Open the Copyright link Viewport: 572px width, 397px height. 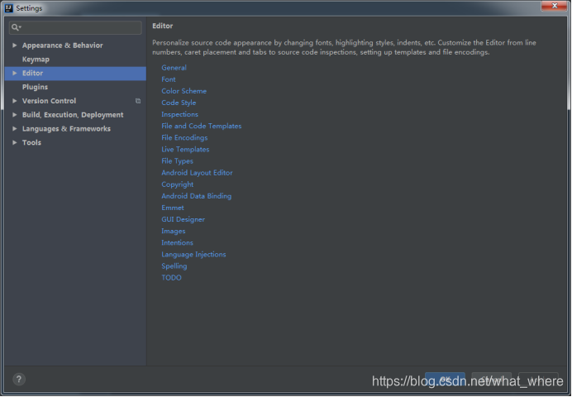tap(177, 184)
